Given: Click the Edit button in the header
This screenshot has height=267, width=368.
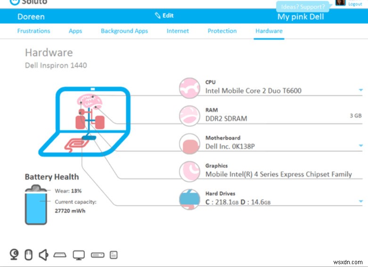Looking at the screenshot, I should tap(164, 16).
